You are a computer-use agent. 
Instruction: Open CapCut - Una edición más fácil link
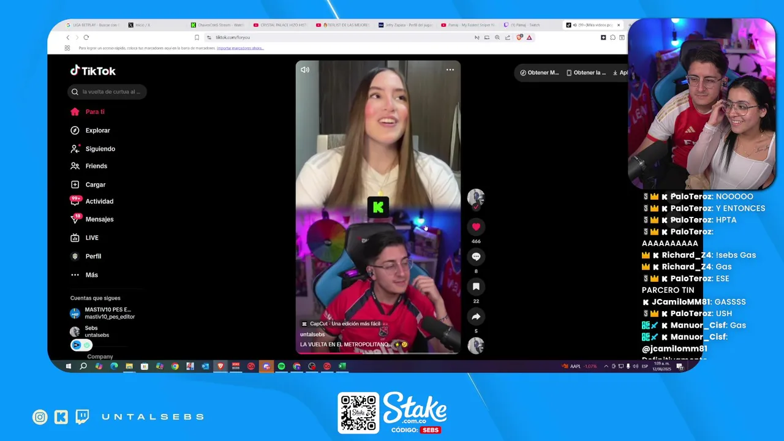coord(341,324)
